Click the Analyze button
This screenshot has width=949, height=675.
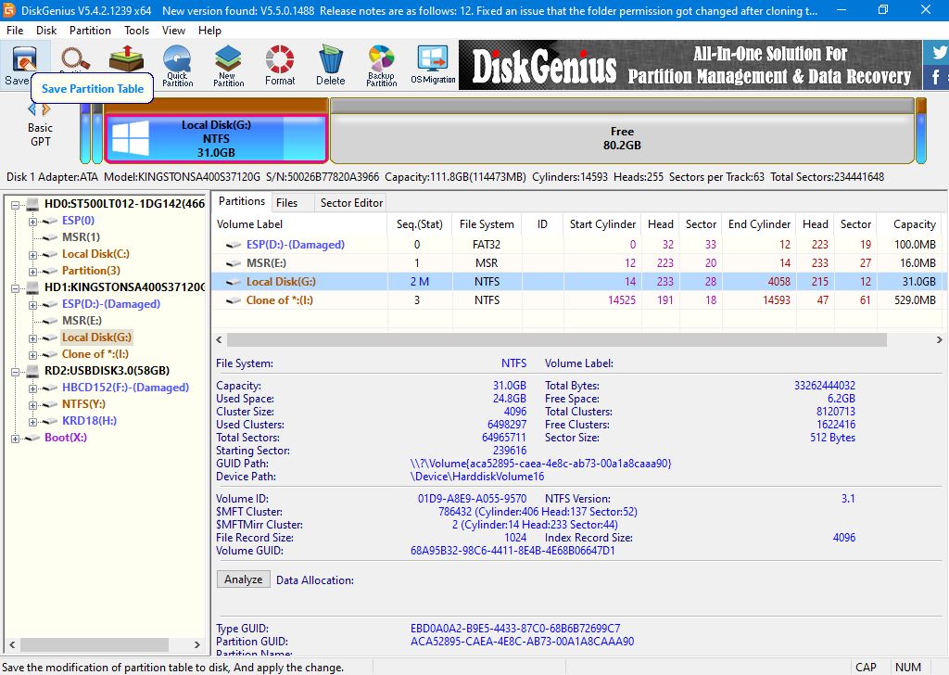coord(244,579)
